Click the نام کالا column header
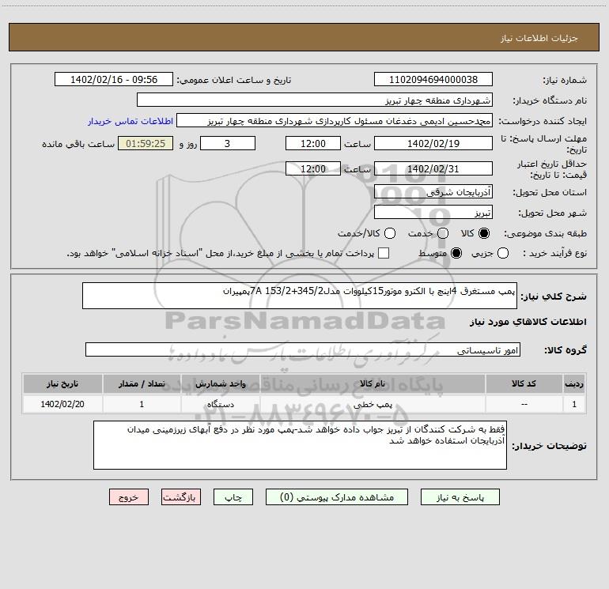This screenshot has height=589, width=609. [373, 383]
